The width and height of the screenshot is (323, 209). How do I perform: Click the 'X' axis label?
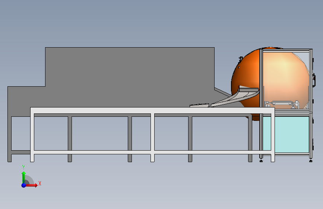(40, 183)
